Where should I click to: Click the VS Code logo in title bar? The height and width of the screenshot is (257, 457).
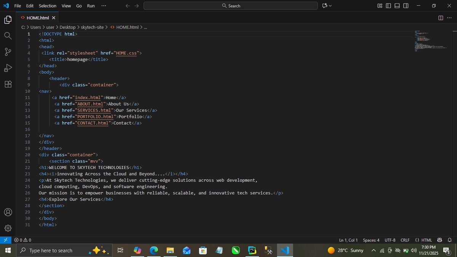point(6,6)
